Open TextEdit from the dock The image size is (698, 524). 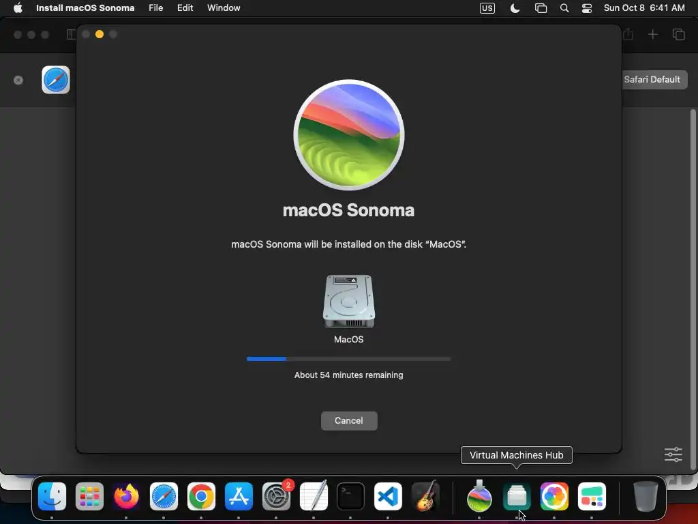point(314,497)
